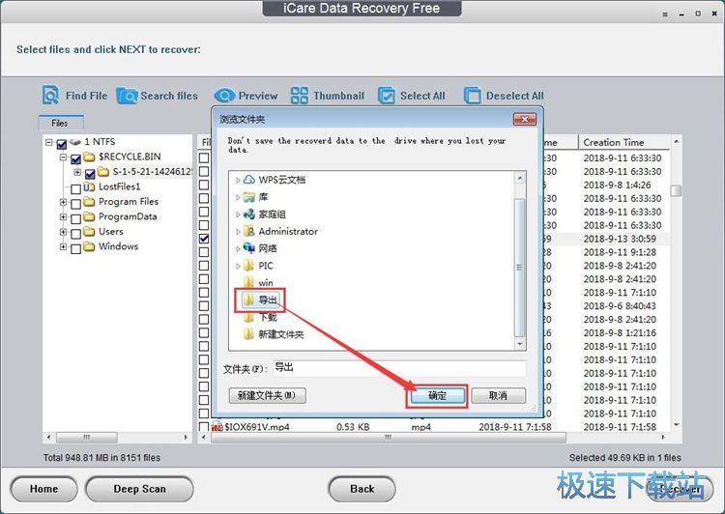This screenshot has width=725, height=514.
Task: Click the tree panel horizontal scrollbar thumb
Action: coord(87,438)
